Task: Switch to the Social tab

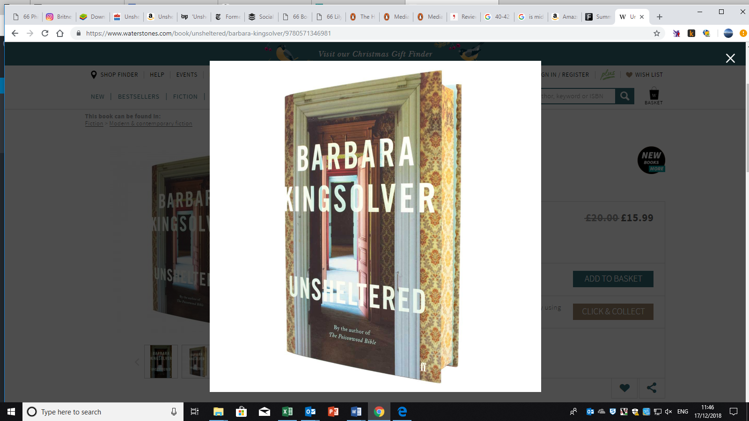Action: [261, 17]
